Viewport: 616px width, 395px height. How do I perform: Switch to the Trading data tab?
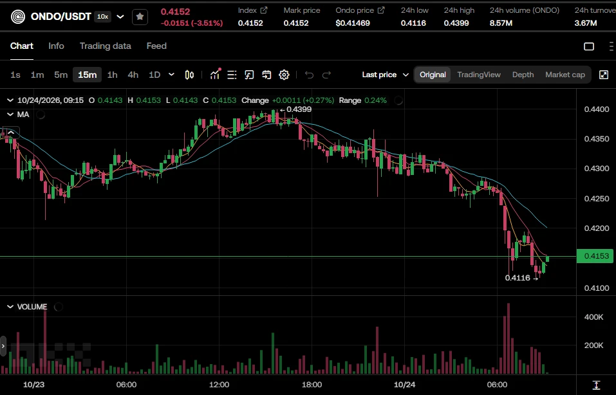point(106,46)
